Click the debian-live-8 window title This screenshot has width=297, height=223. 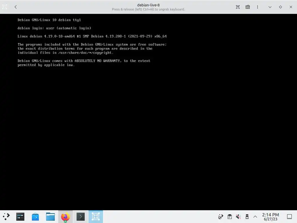pos(148,5)
